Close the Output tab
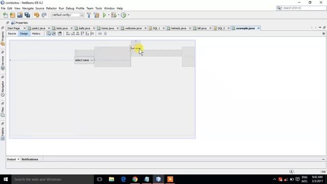This screenshot has height=184, width=327. pos(18,159)
